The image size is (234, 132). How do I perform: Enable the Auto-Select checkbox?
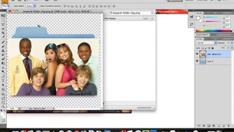point(13,6)
